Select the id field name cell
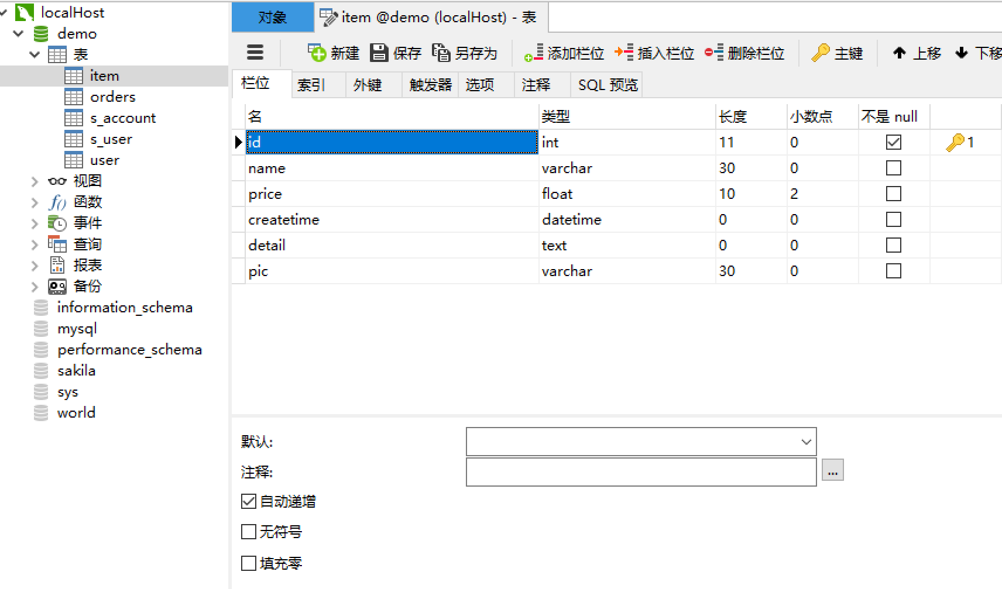This screenshot has width=1002, height=589. (392, 142)
